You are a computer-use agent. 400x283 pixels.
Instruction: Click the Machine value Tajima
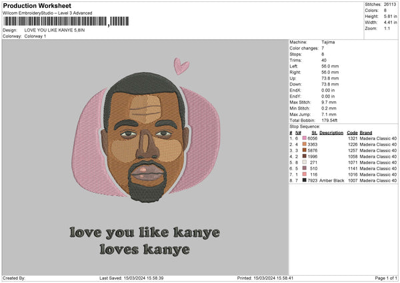click(x=328, y=42)
